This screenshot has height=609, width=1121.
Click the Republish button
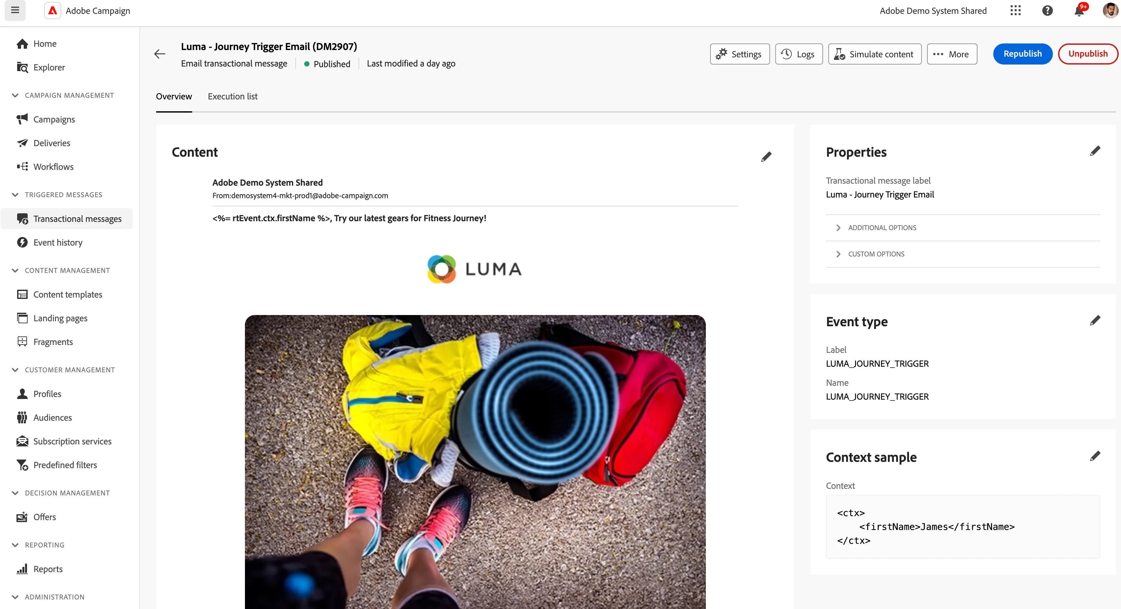pyautogui.click(x=1023, y=54)
